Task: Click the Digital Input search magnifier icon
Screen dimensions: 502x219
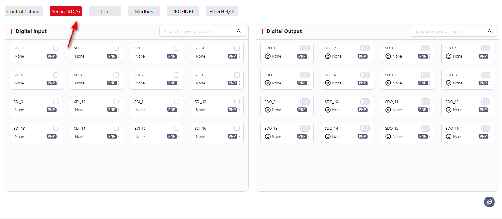Action: [239, 31]
